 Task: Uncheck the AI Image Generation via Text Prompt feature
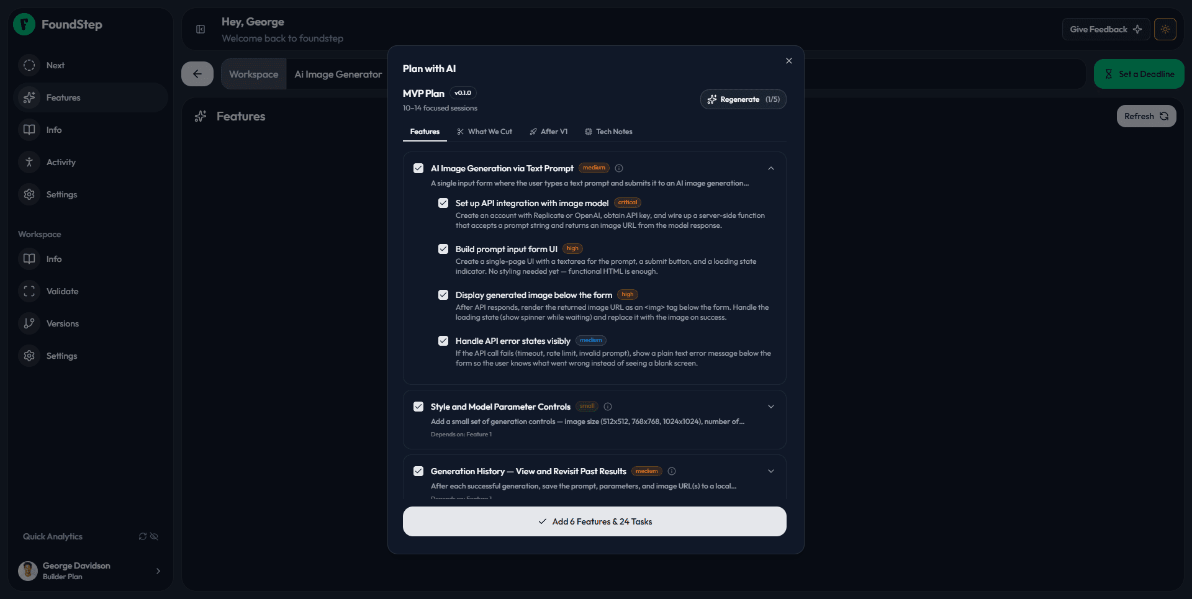click(x=418, y=168)
